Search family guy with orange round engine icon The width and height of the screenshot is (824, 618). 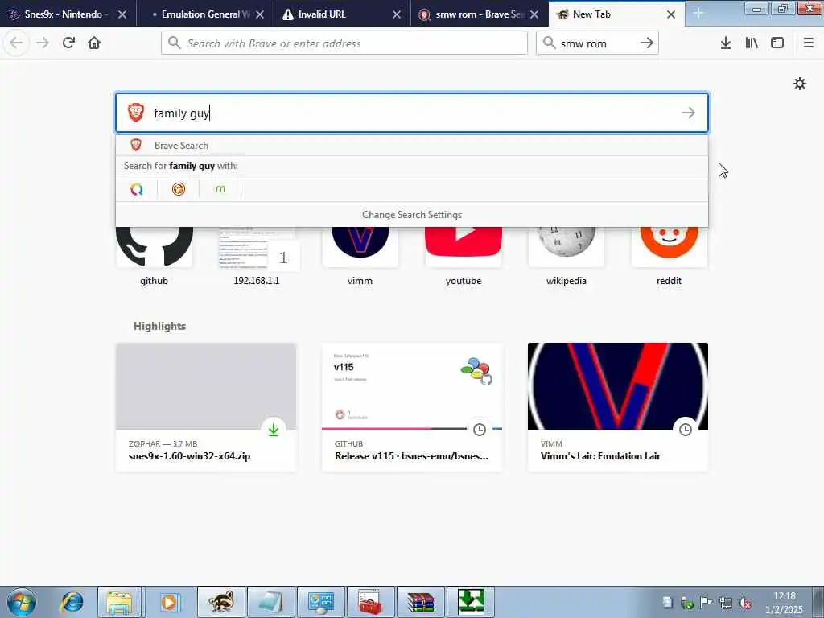coord(179,189)
